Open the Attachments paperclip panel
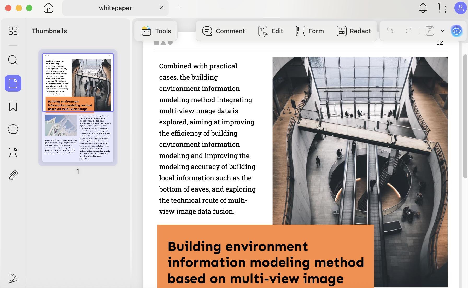This screenshot has width=468, height=288. tap(13, 175)
